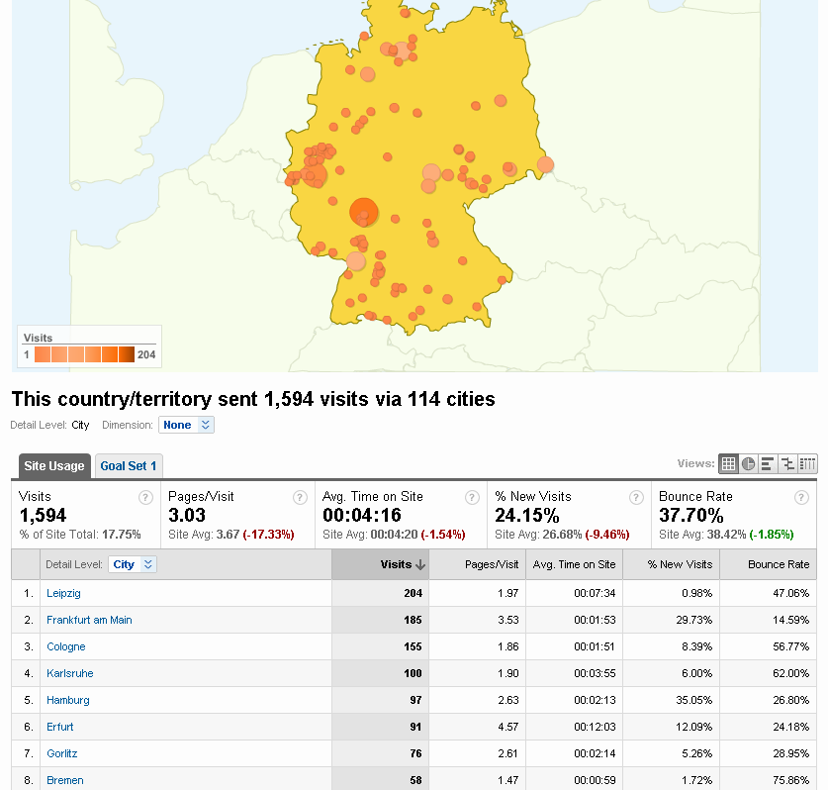Open the Frankfurt am Main link
This screenshot has width=828, height=790.
pos(89,620)
